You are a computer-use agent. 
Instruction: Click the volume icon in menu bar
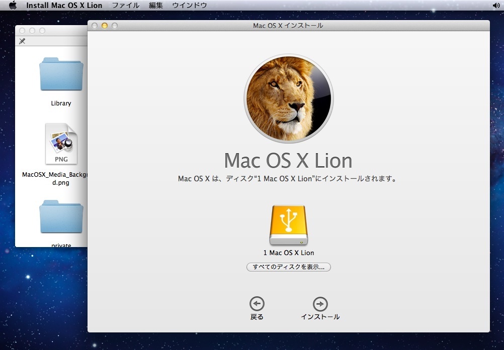496,6
